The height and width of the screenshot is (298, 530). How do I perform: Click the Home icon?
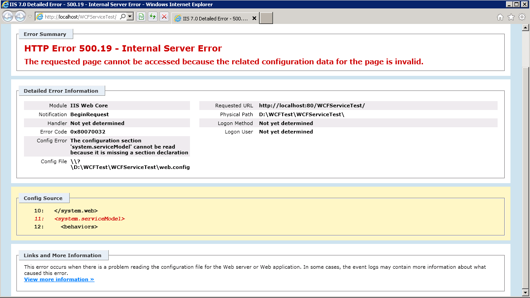pyautogui.click(x=500, y=17)
